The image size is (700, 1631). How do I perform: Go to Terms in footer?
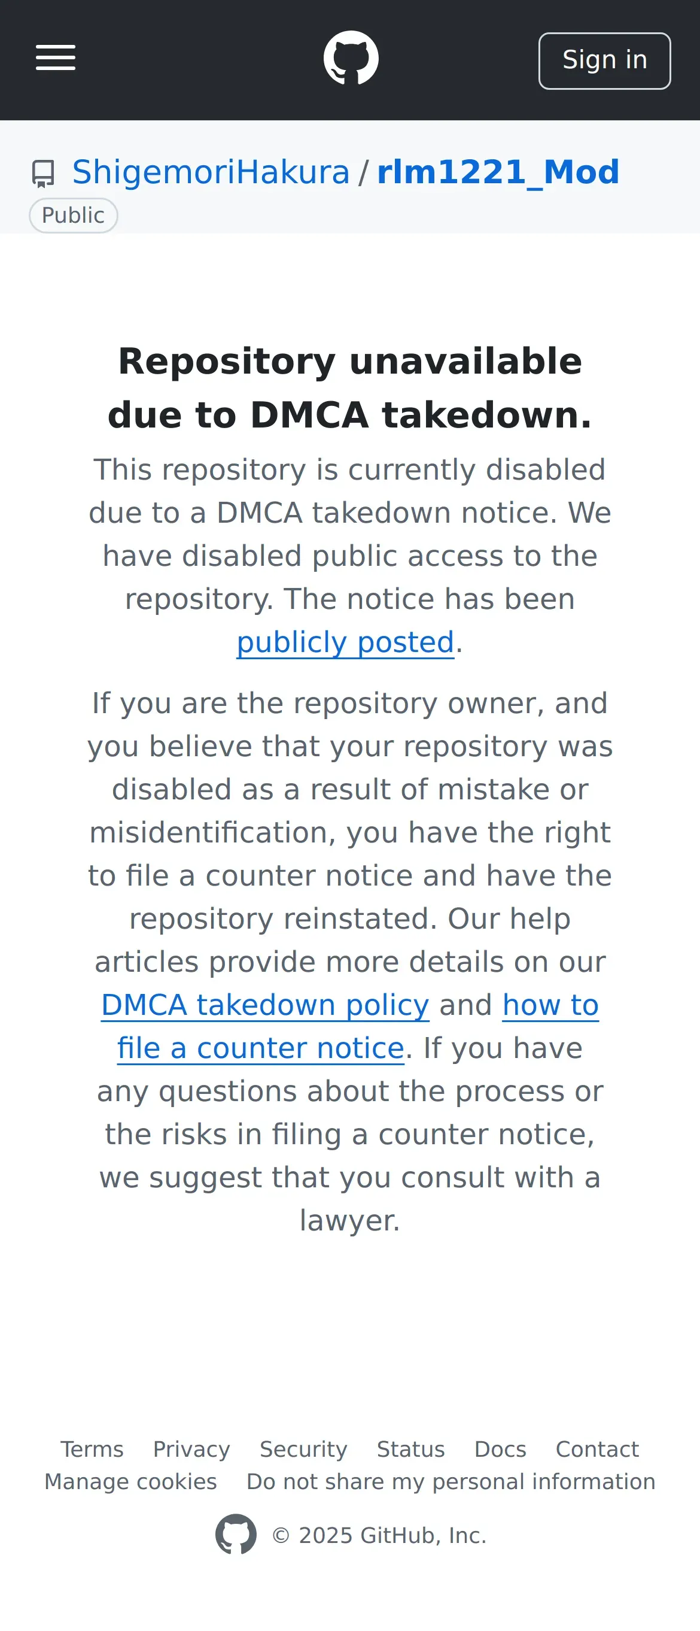[92, 1450]
